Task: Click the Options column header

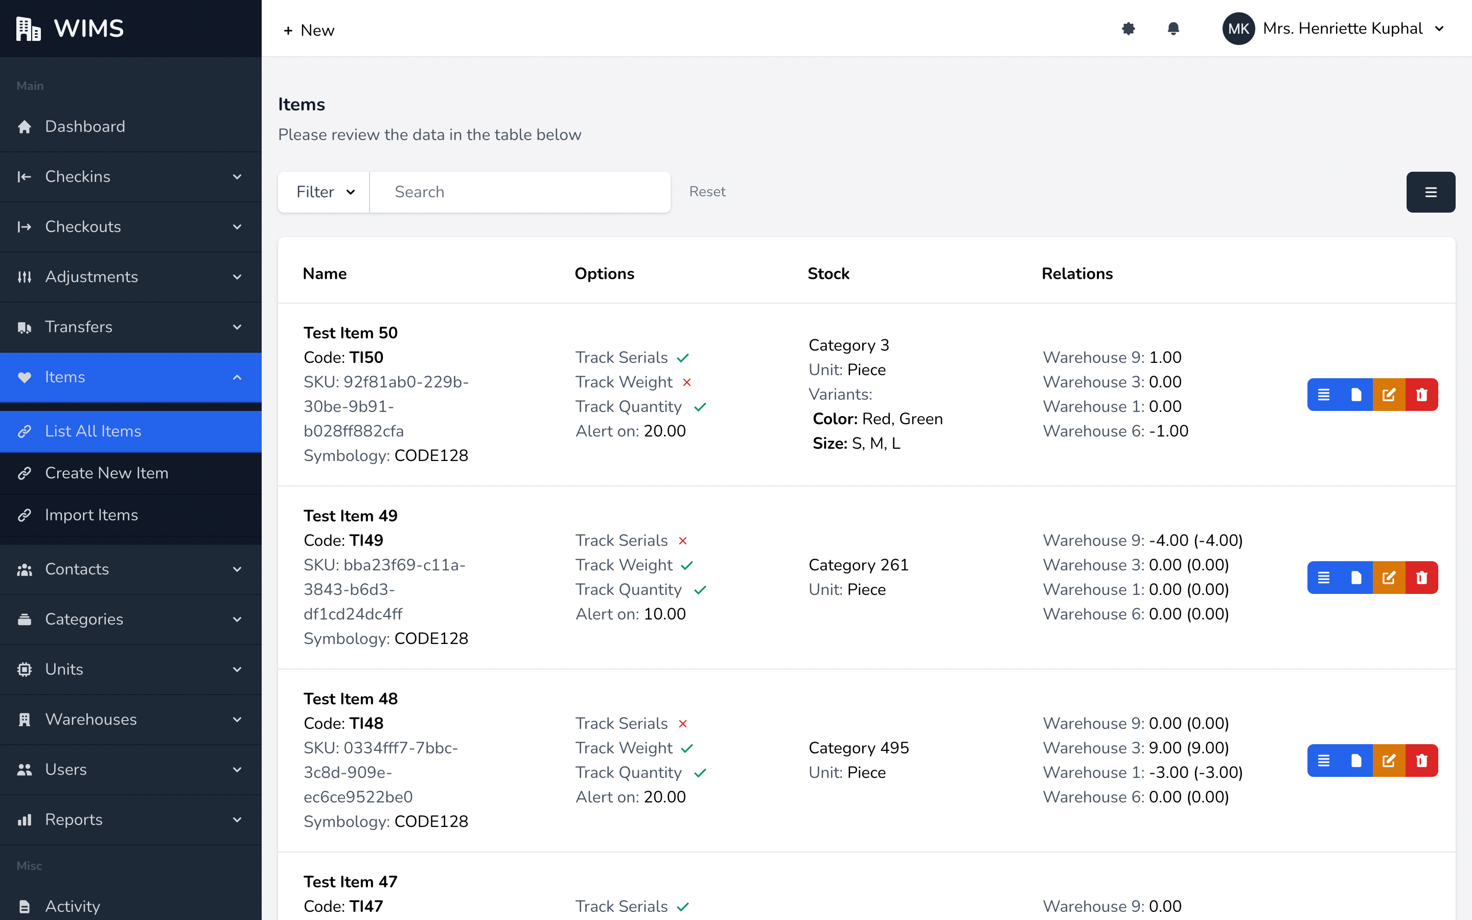Action: point(605,274)
